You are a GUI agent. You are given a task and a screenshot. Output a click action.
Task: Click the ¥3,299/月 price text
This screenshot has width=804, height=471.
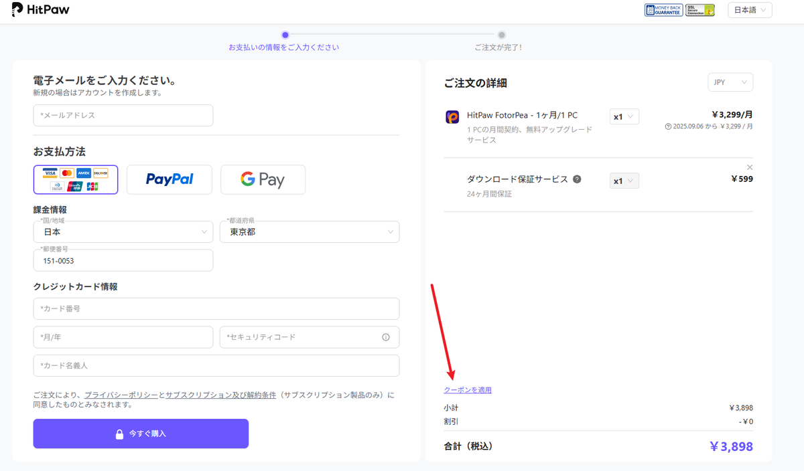[732, 114]
